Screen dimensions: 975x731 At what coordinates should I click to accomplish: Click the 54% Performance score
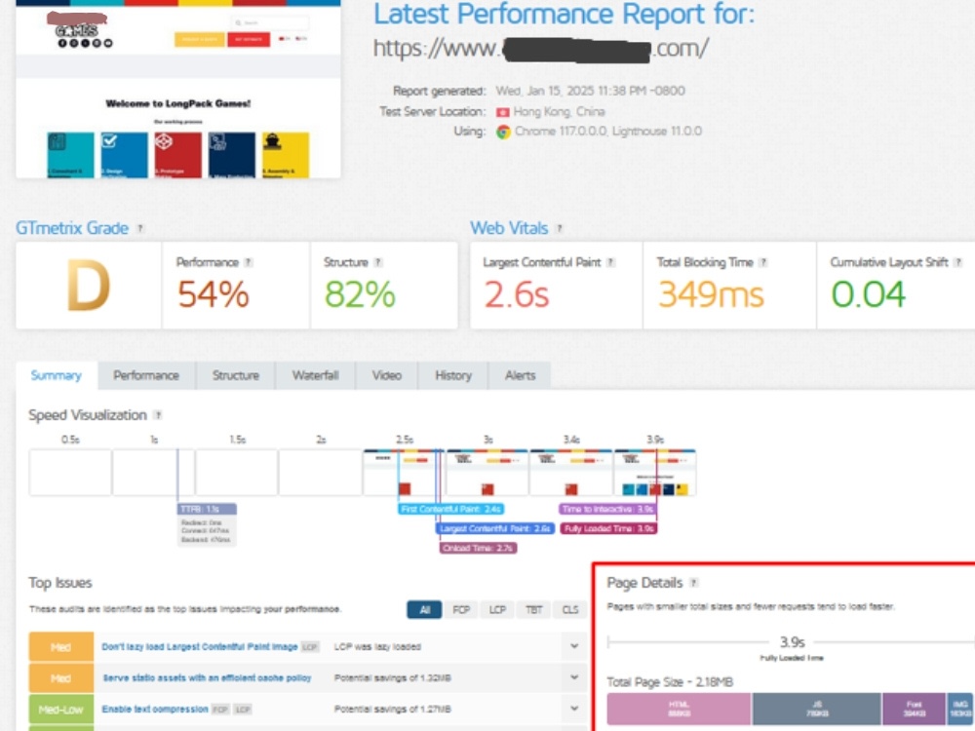(214, 294)
